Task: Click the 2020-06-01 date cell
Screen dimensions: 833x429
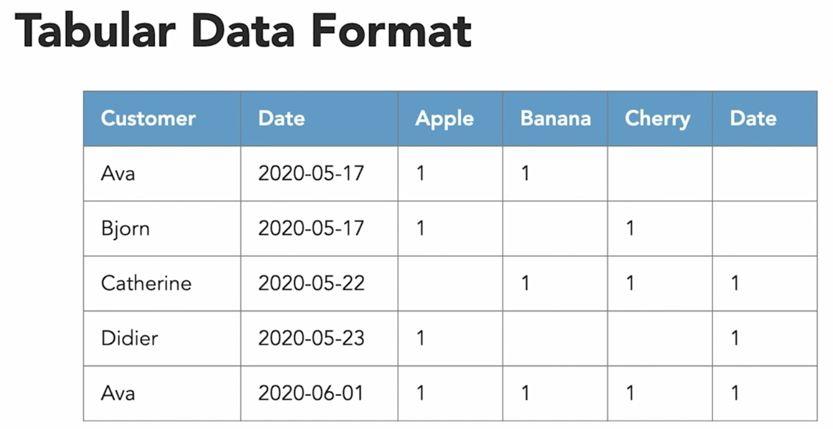Action: point(311,394)
